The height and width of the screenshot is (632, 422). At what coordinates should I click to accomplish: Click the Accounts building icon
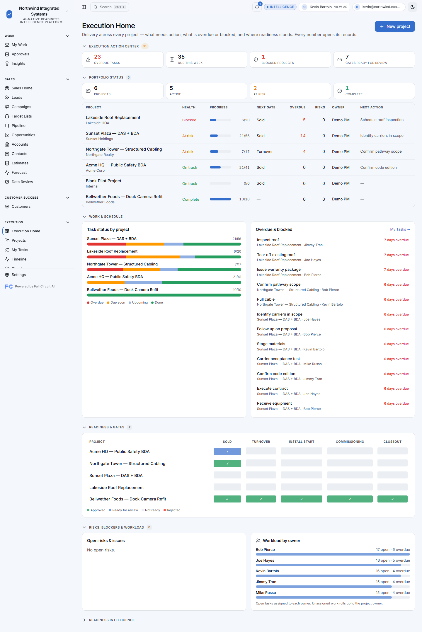pyautogui.click(x=7, y=144)
